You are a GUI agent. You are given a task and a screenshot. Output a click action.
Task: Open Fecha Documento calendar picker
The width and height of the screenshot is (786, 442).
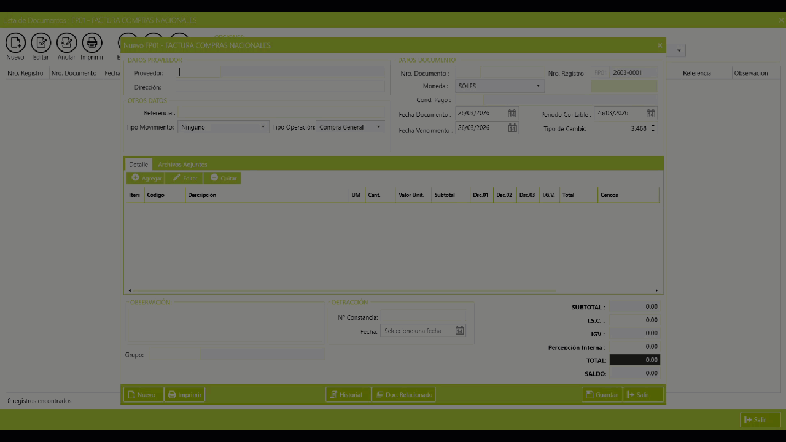pos(512,114)
